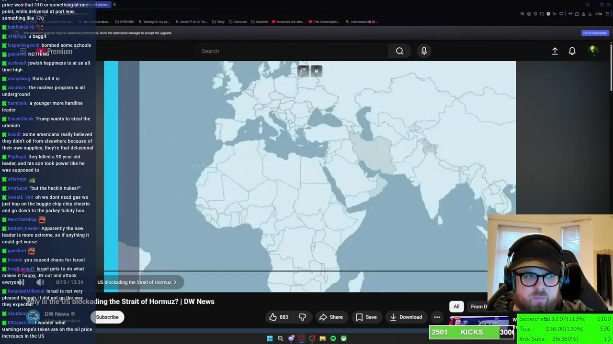Click chat username lospollosgooch

tap(23, 45)
